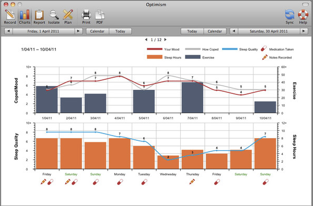Image resolution: width=313 pixels, height=206 pixels.
Task: Click the Sleep Quality blue legend swatch
Action: click(230, 49)
